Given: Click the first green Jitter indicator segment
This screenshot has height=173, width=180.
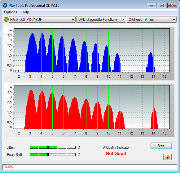Looking at the screenshot, I should [x=34, y=147].
